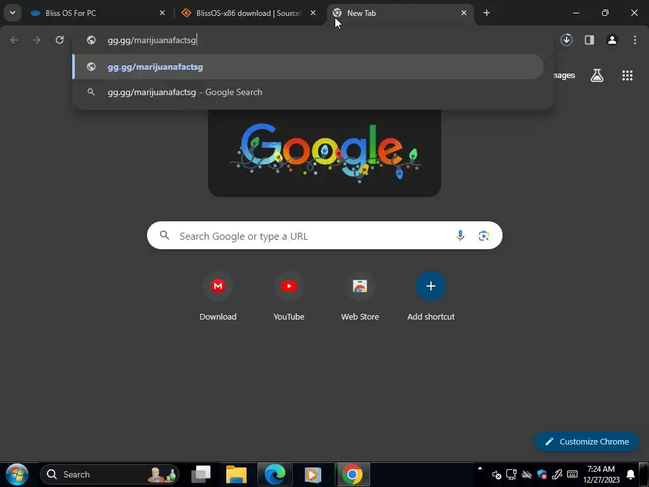Select the New Tab tab
Viewport: 649px width, 487px height.
coord(400,13)
